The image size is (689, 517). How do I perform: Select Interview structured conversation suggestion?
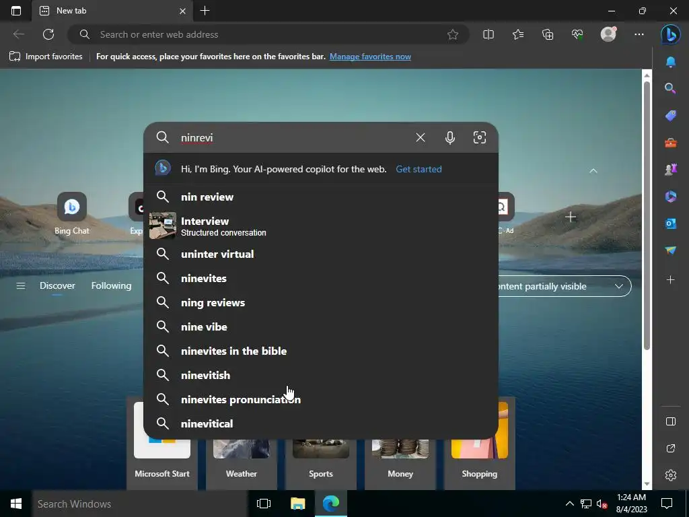tap(321, 226)
